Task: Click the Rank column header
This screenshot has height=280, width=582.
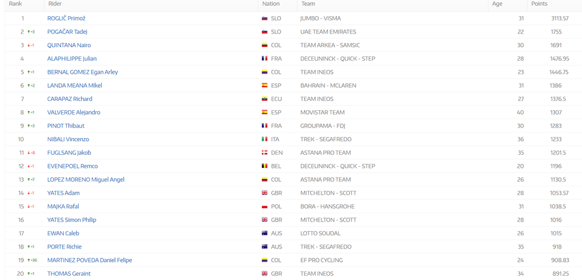Action: [x=15, y=4]
